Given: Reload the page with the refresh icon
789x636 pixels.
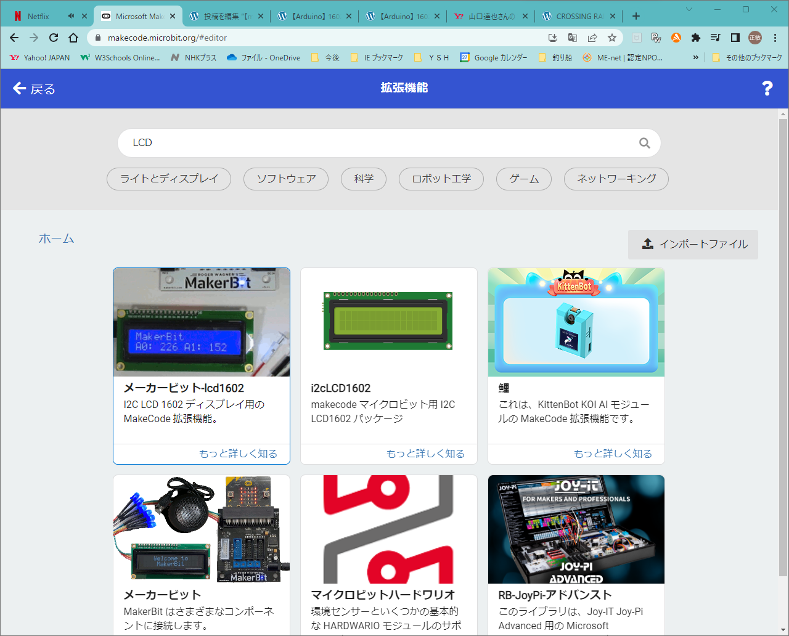Looking at the screenshot, I should (x=54, y=38).
